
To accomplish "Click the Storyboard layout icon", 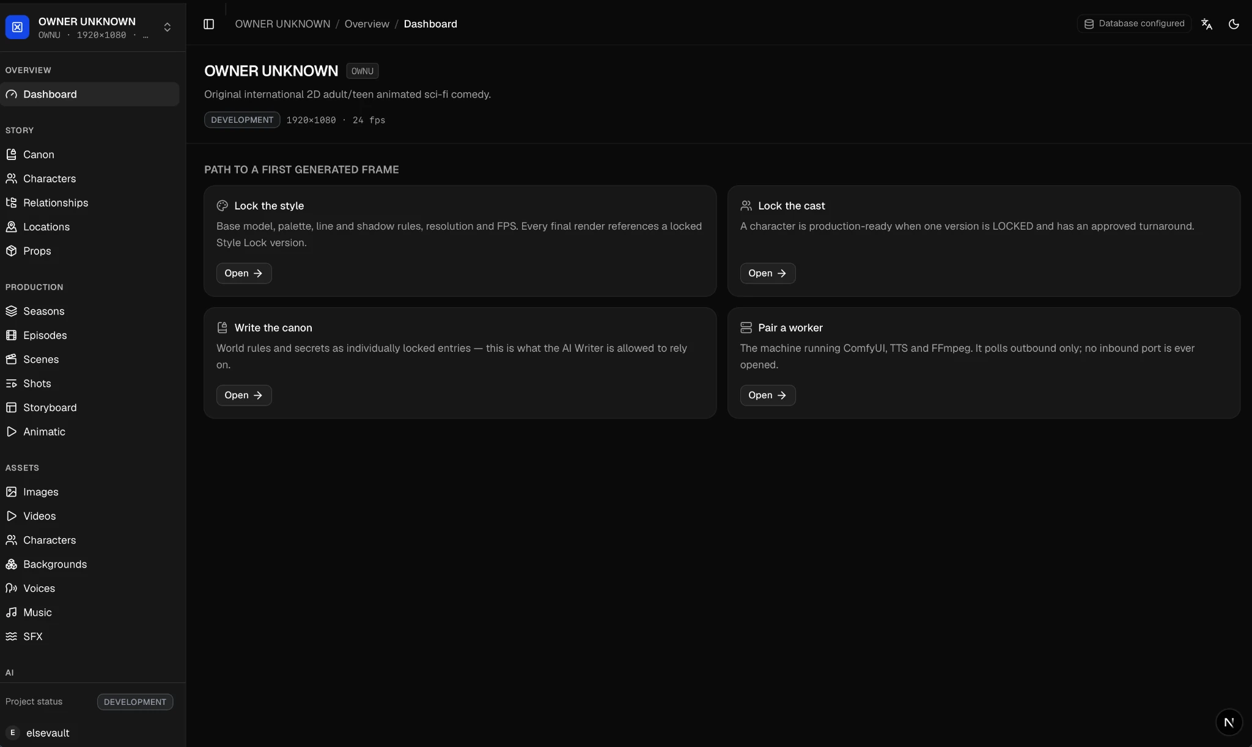I will 11,407.
